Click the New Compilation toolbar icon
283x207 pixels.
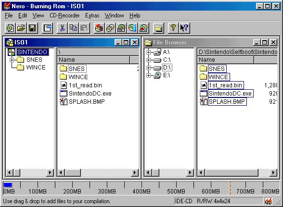(x=10, y=28)
